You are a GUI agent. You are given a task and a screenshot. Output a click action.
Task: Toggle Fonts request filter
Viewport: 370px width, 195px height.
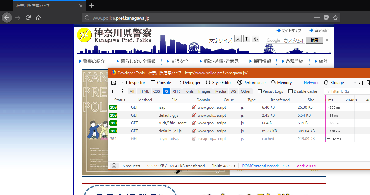click(189, 91)
